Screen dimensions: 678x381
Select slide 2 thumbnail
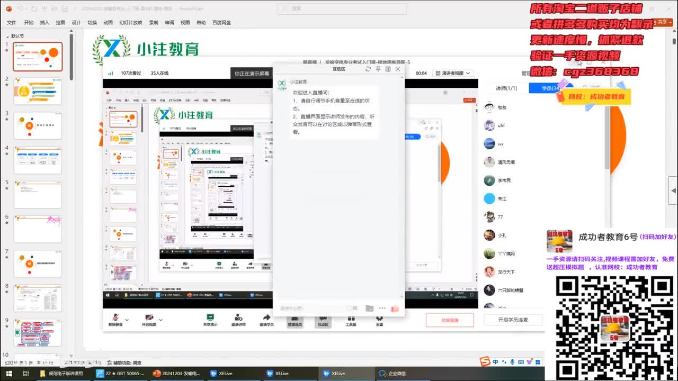[38, 91]
